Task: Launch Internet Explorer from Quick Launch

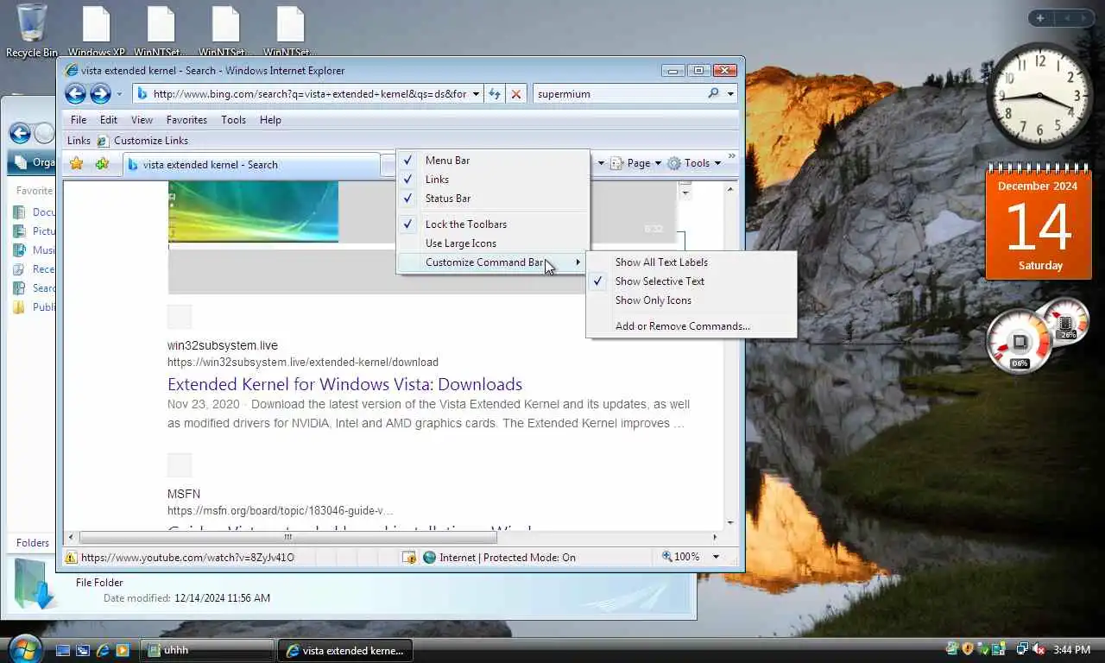Action: (103, 650)
